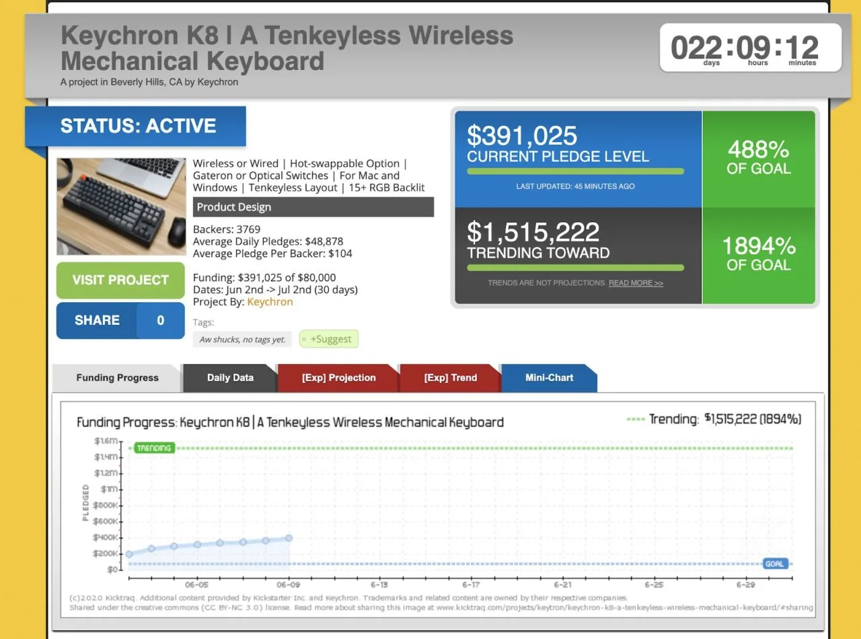Click the 'Funding: $391,025 of $80,000' line

[264, 278]
